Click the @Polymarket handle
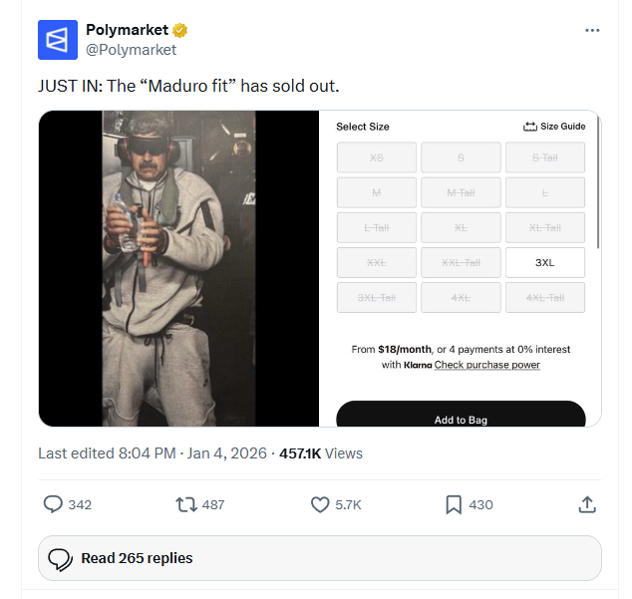 (x=132, y=50)
